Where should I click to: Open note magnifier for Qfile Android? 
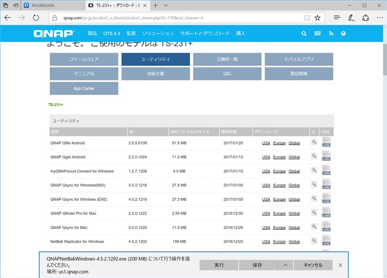(314, 142)
